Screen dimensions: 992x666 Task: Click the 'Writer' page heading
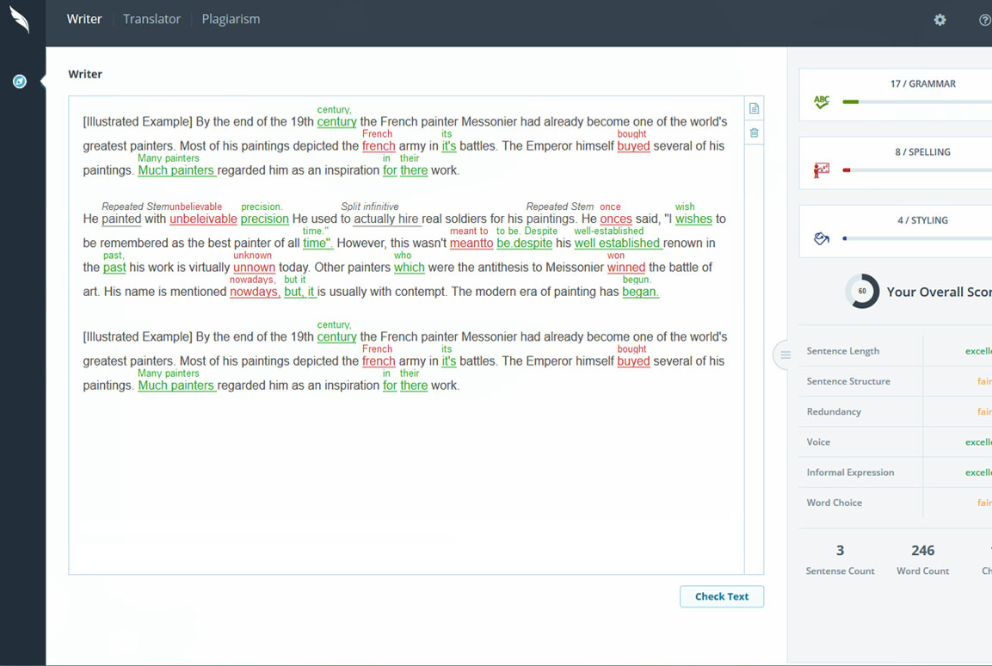(85, 74)
